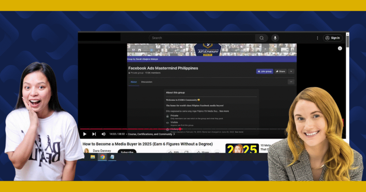Image resolution: width=366 pixels, height=192 pixels.
Task: Expand the Course, Certifications, and Community chapter
Action: point(151,134)
